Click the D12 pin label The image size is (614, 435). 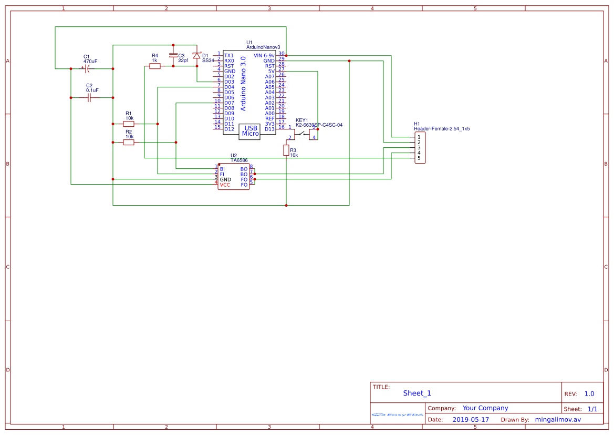[x=229, y=129]
